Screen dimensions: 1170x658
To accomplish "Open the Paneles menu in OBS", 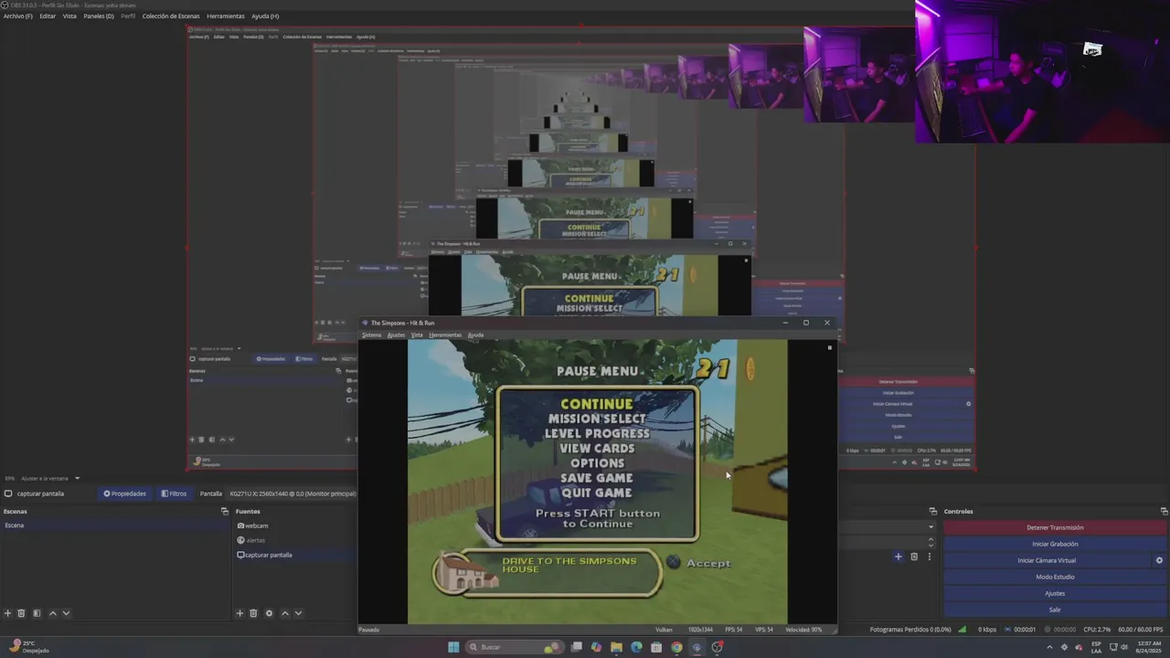I will (x=99, y=16).
